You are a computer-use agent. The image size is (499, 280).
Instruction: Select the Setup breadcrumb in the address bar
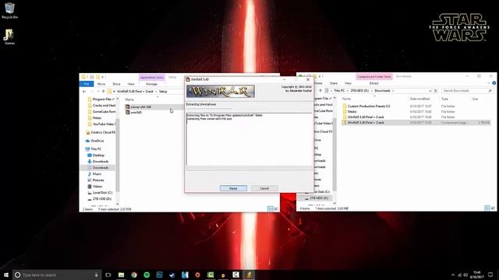163,92
